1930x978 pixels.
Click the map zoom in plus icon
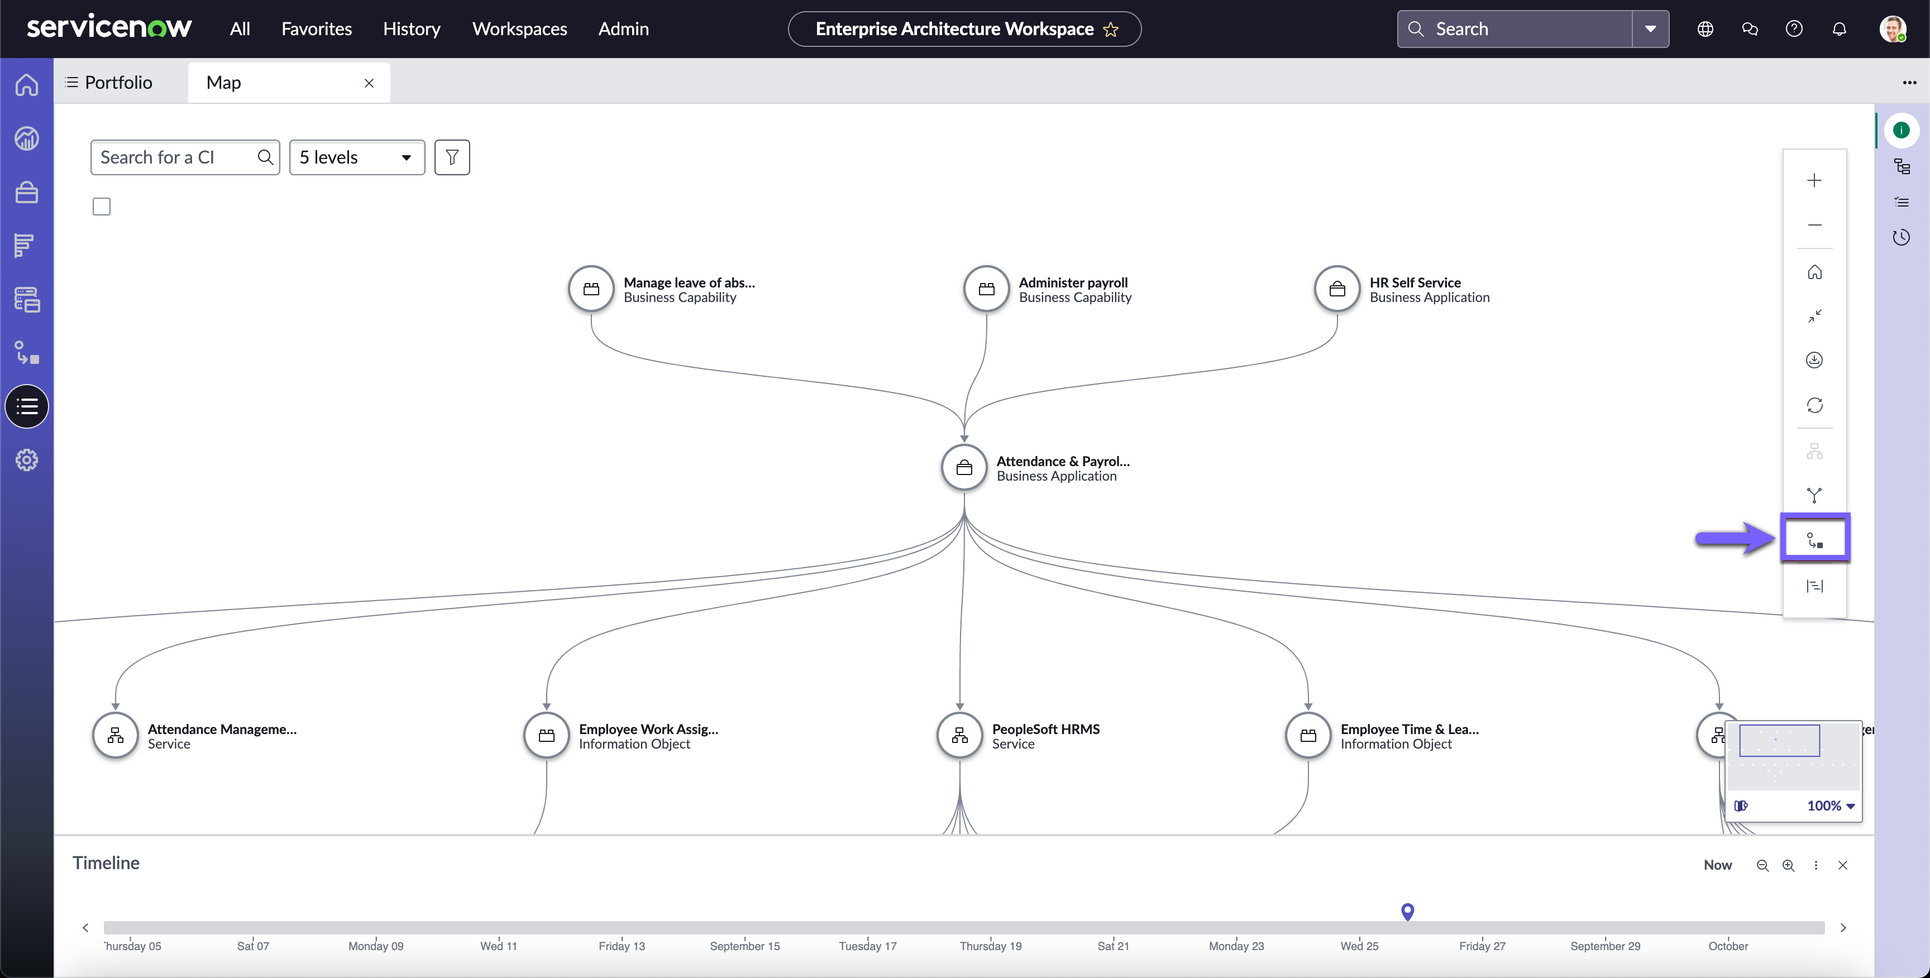point(1814,180)
